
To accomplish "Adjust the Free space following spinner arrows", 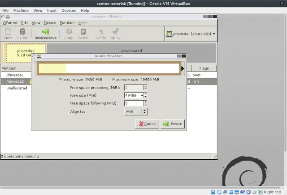I will coord(145,103).
